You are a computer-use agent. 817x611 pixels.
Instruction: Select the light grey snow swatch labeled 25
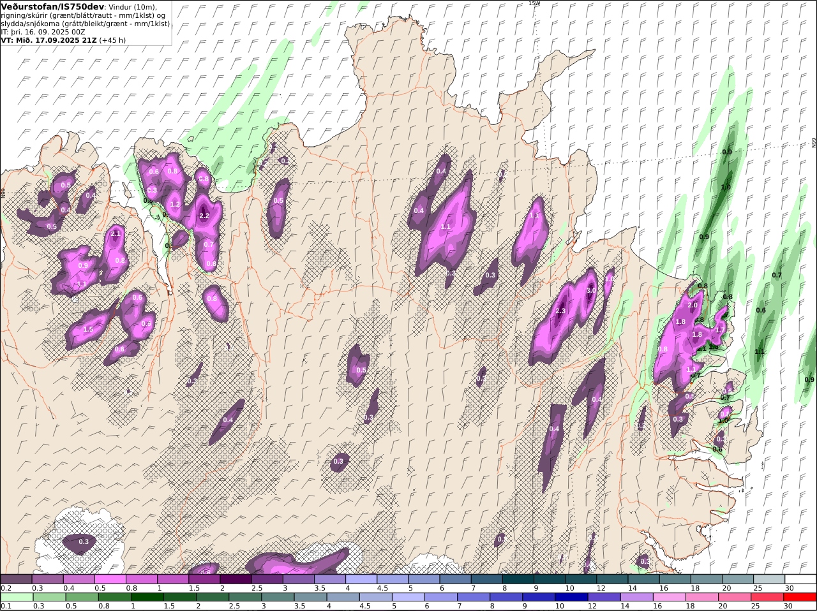coord(769,579)
